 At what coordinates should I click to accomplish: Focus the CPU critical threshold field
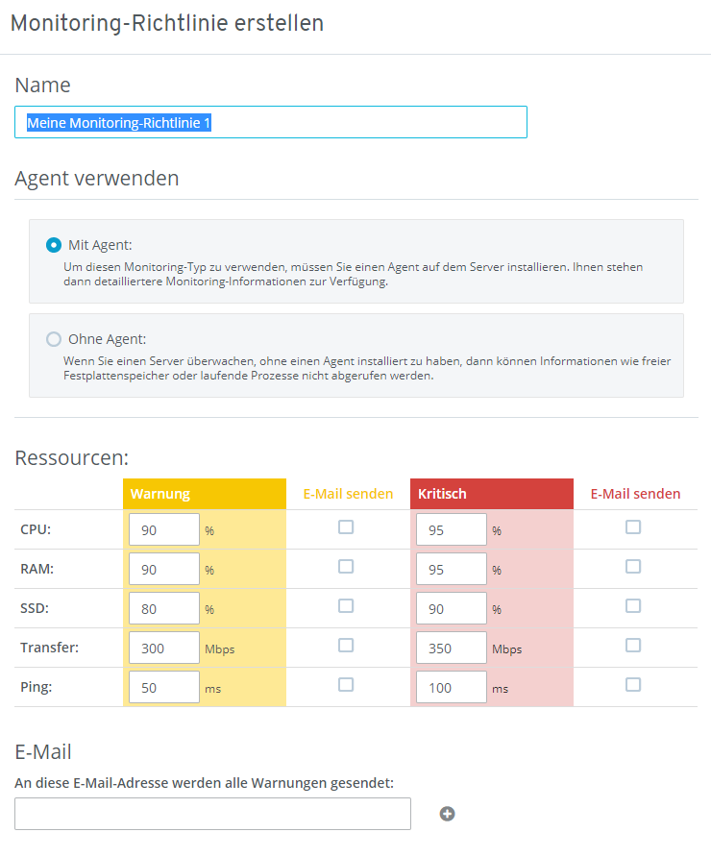tap(452, 529)
